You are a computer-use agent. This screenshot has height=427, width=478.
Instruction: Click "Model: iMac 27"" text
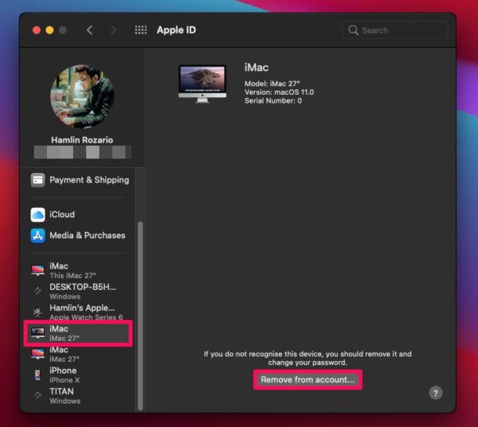272,84
